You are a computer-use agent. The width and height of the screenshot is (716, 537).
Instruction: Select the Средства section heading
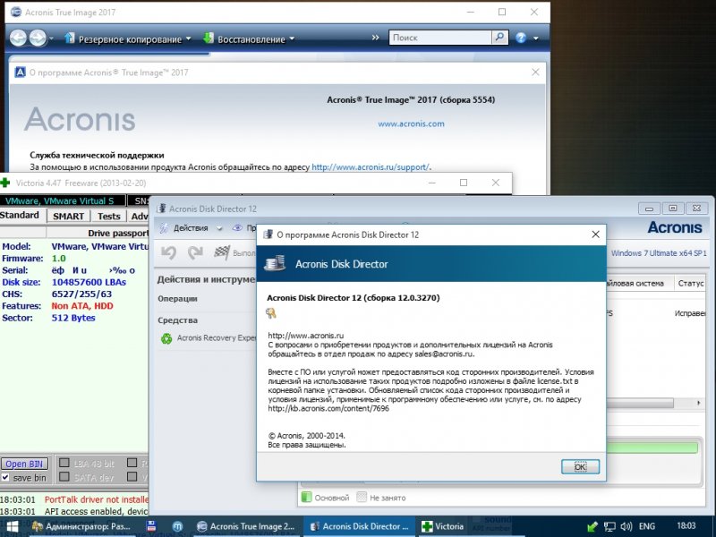[177, 320]
